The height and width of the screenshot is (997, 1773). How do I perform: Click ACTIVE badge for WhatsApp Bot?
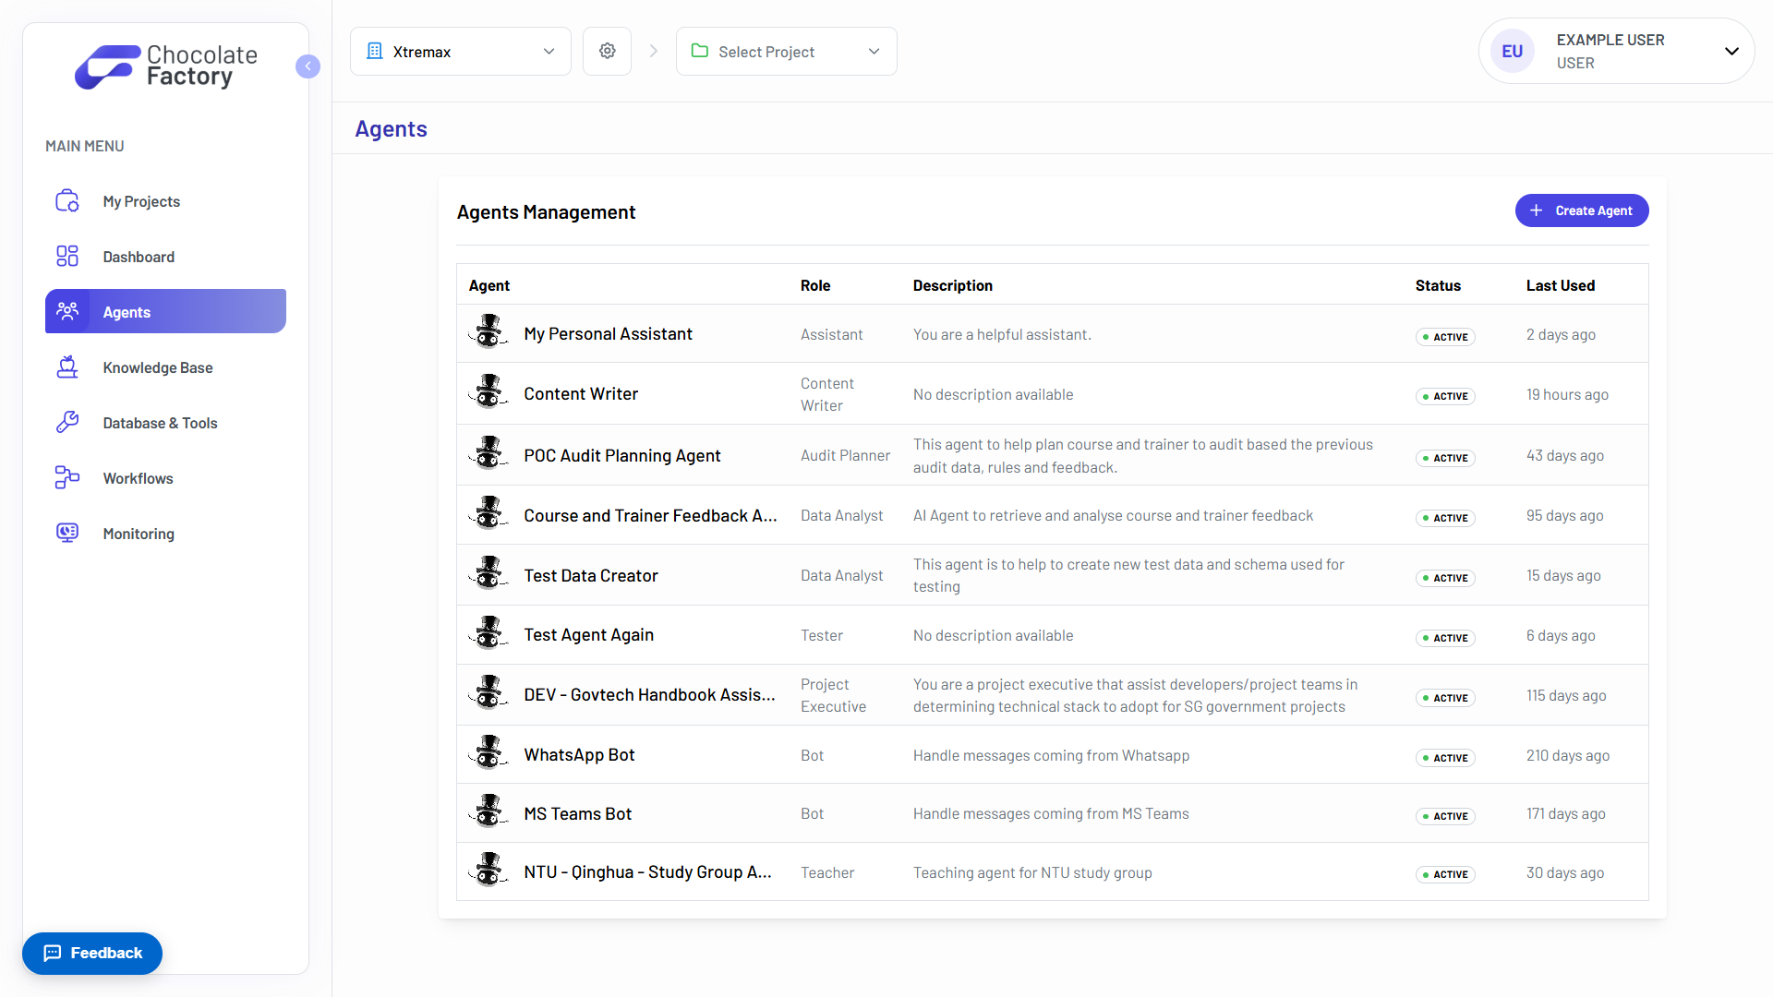(x=1445, y=757)
